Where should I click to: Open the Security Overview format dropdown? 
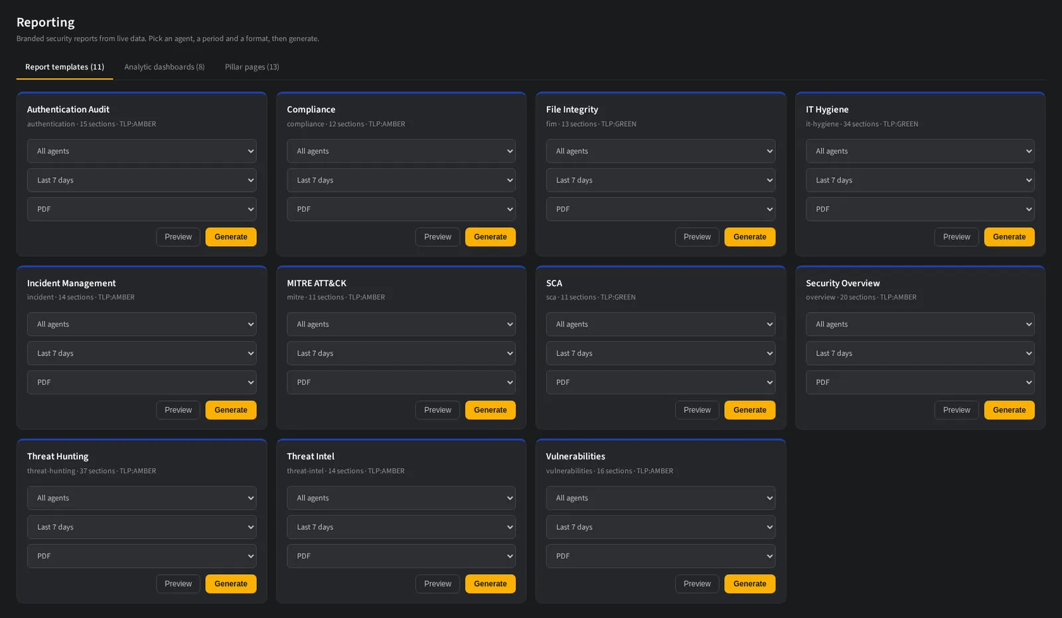pos(921,382)
